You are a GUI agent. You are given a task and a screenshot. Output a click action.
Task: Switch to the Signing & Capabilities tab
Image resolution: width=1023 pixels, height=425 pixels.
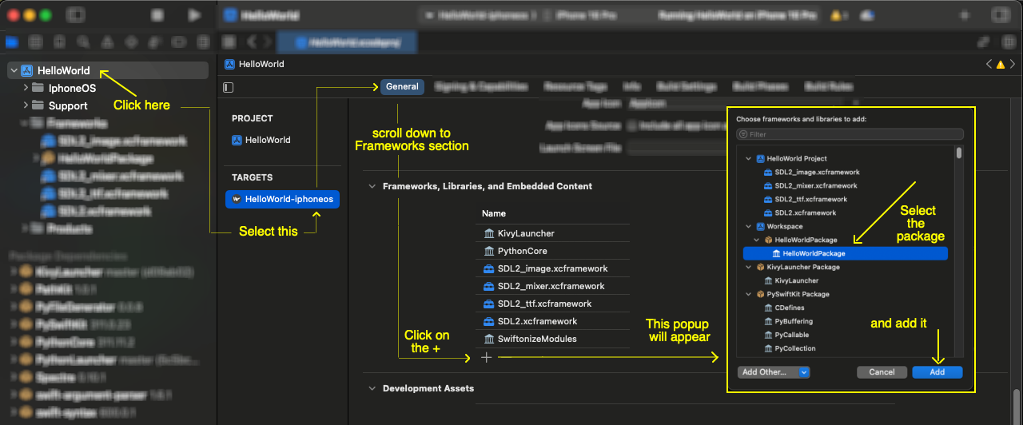tap(481, 86)
